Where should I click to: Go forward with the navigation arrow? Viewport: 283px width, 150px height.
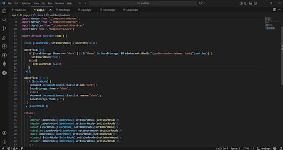point(85,3)
